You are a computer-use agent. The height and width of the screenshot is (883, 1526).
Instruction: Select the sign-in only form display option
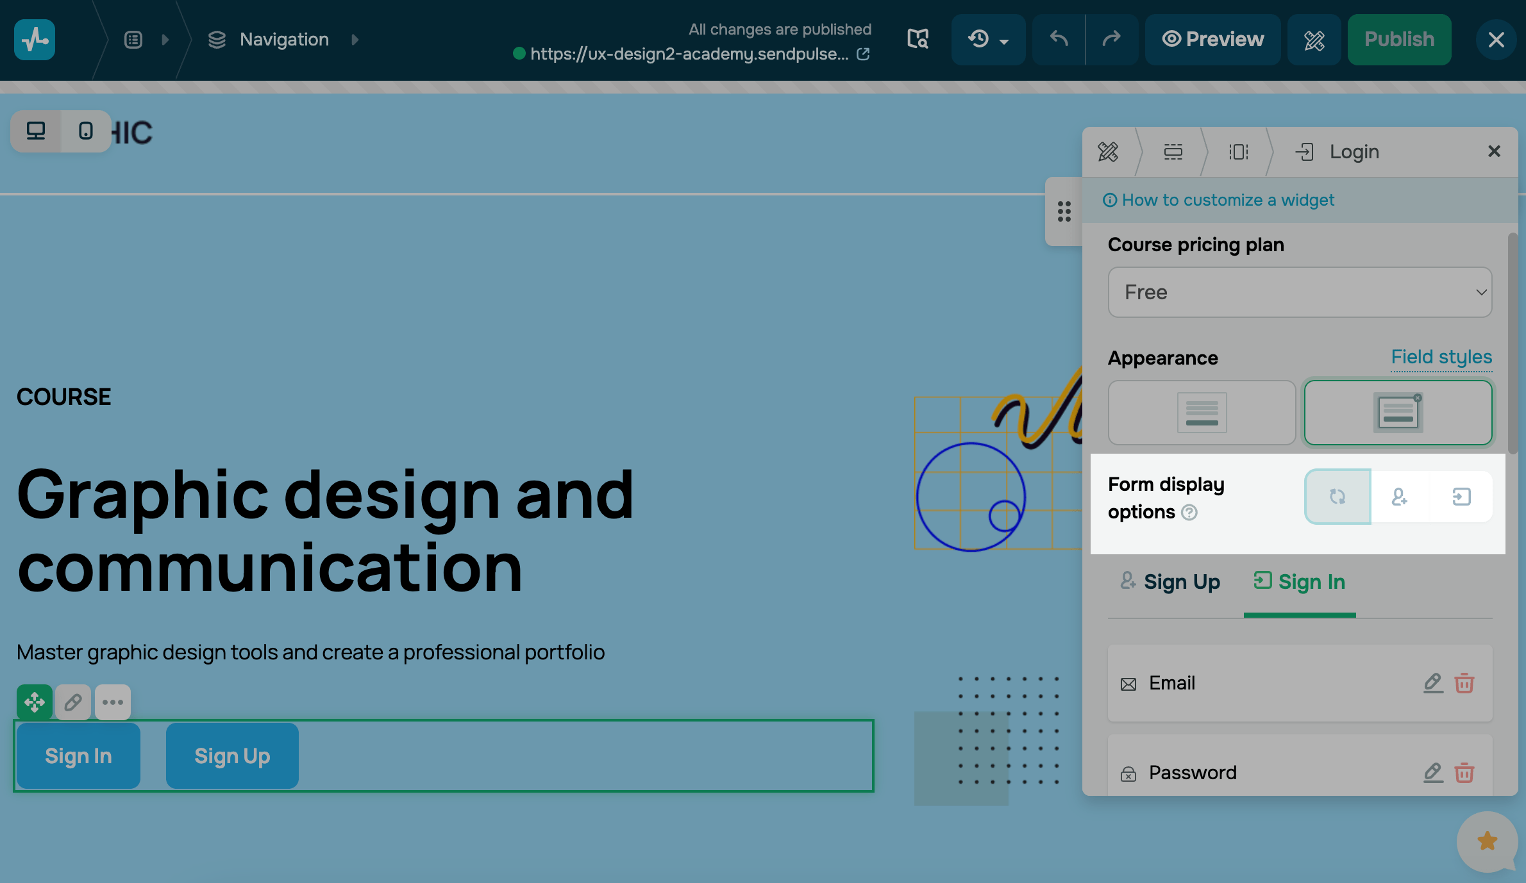pos(1461,497)
